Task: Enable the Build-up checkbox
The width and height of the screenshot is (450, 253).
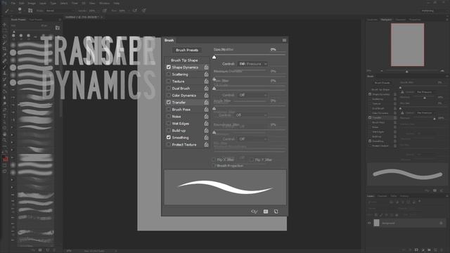Action: pyautogui.click(x=169, y=131)
